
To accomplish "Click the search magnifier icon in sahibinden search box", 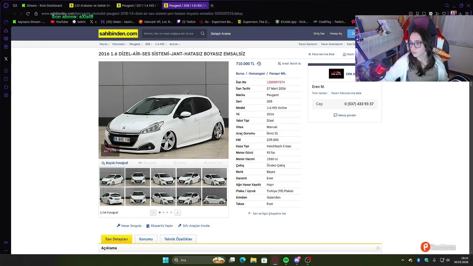I will pyautogui.click(x=203, y=34).
